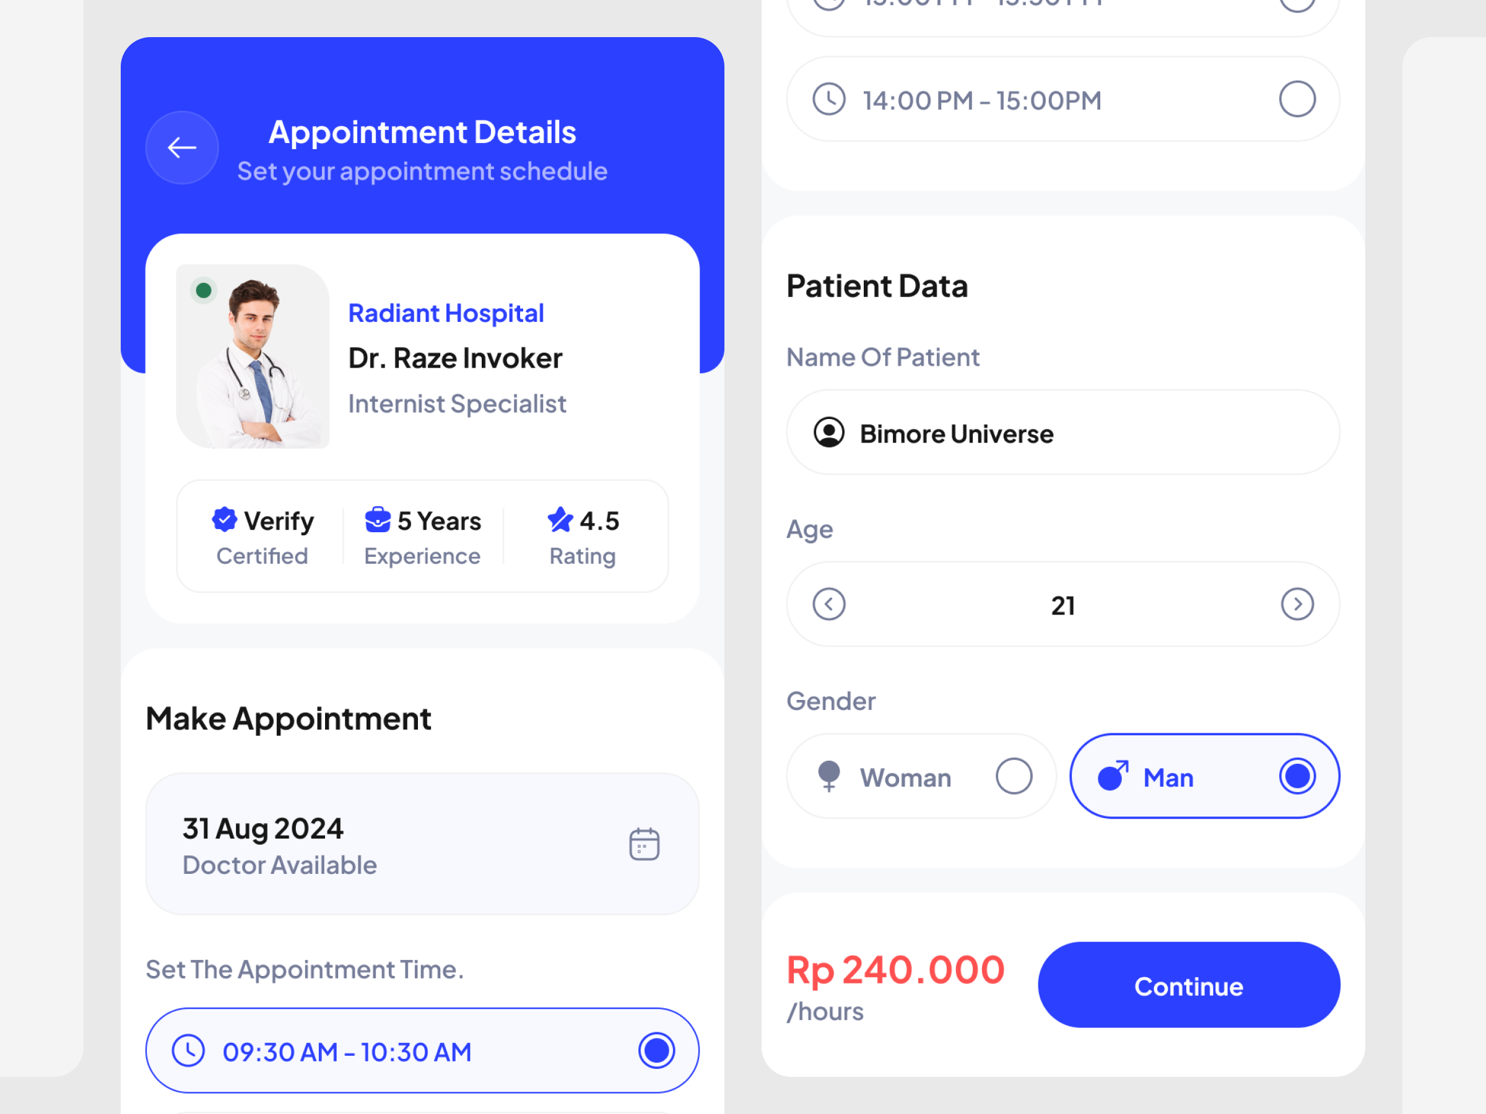Viewport: 1486px width, 1114px height.
Task: Click the back arrow button
Action: (x=182, y=148)
